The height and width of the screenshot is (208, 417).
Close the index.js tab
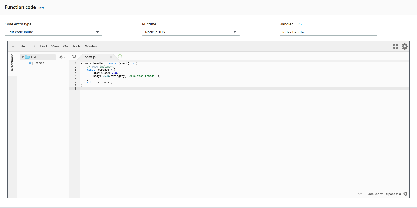click(111, 57)
